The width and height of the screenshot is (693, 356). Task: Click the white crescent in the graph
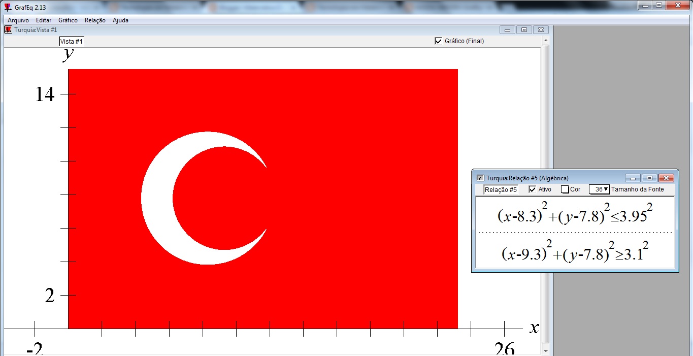tap(156, 198)
